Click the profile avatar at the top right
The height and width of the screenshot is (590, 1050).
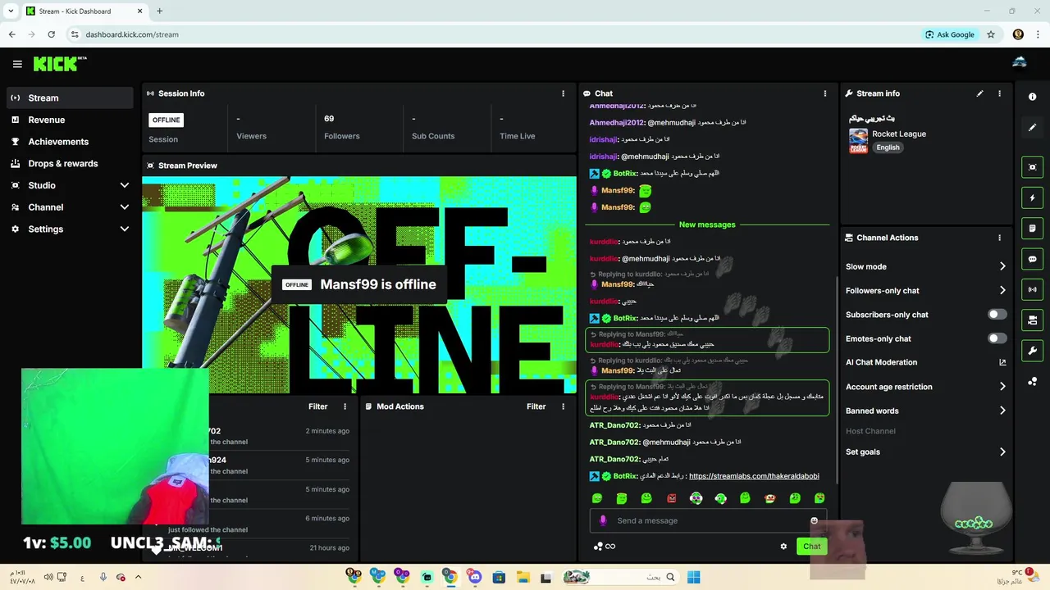click(x=1020, y=64)
